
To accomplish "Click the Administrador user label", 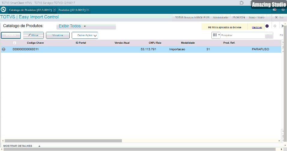I will [x=221, y=17].
